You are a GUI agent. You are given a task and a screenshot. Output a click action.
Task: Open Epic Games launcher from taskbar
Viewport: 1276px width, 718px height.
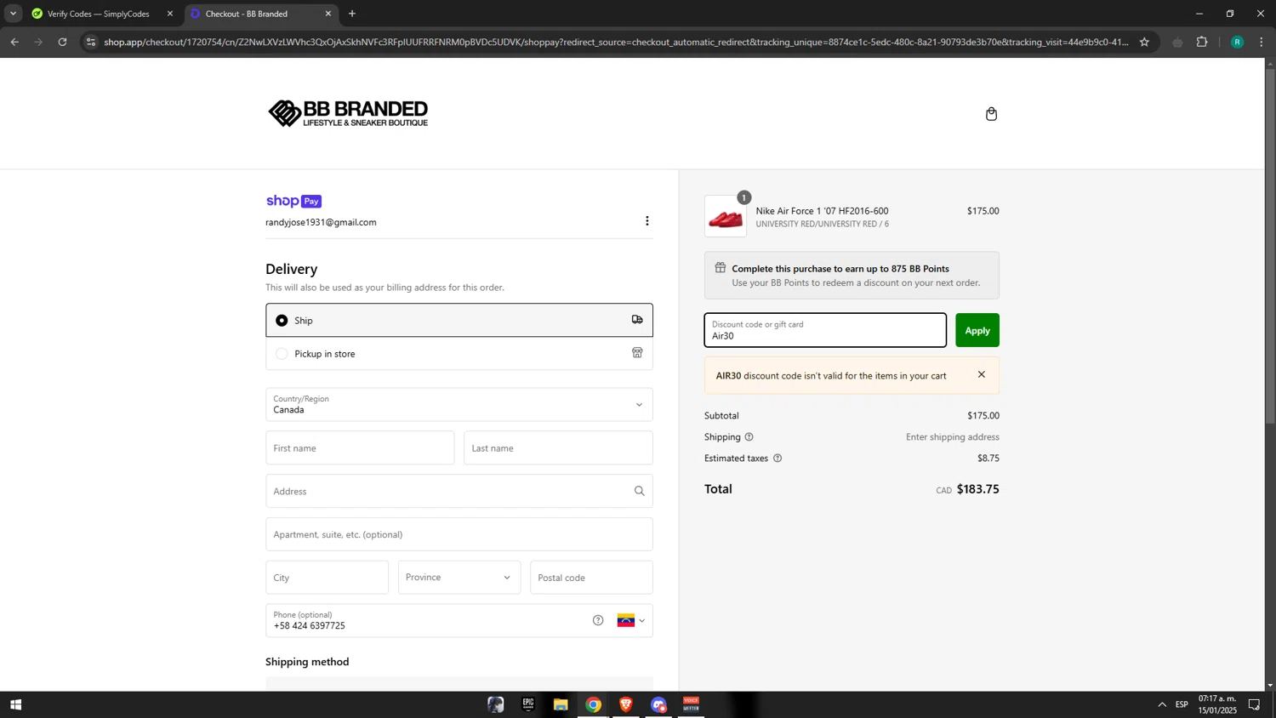point(528,704)
